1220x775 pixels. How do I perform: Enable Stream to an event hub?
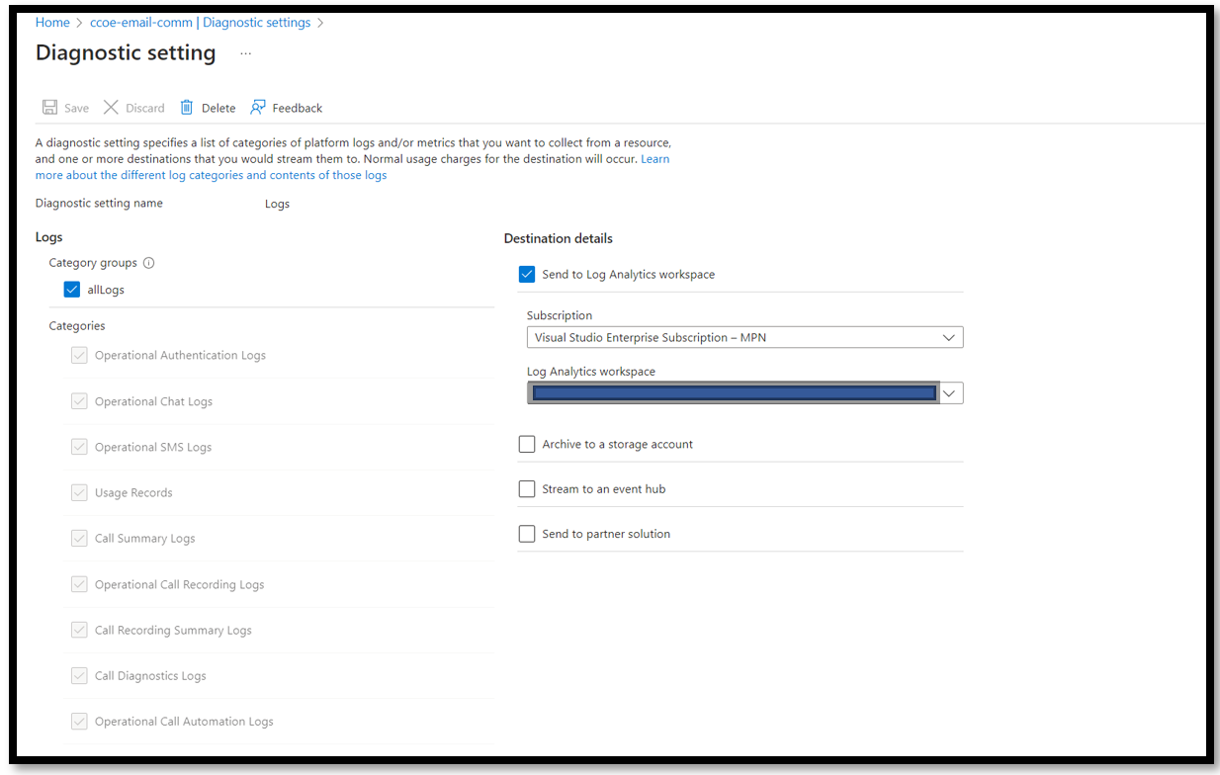click(x=527, y=488)
